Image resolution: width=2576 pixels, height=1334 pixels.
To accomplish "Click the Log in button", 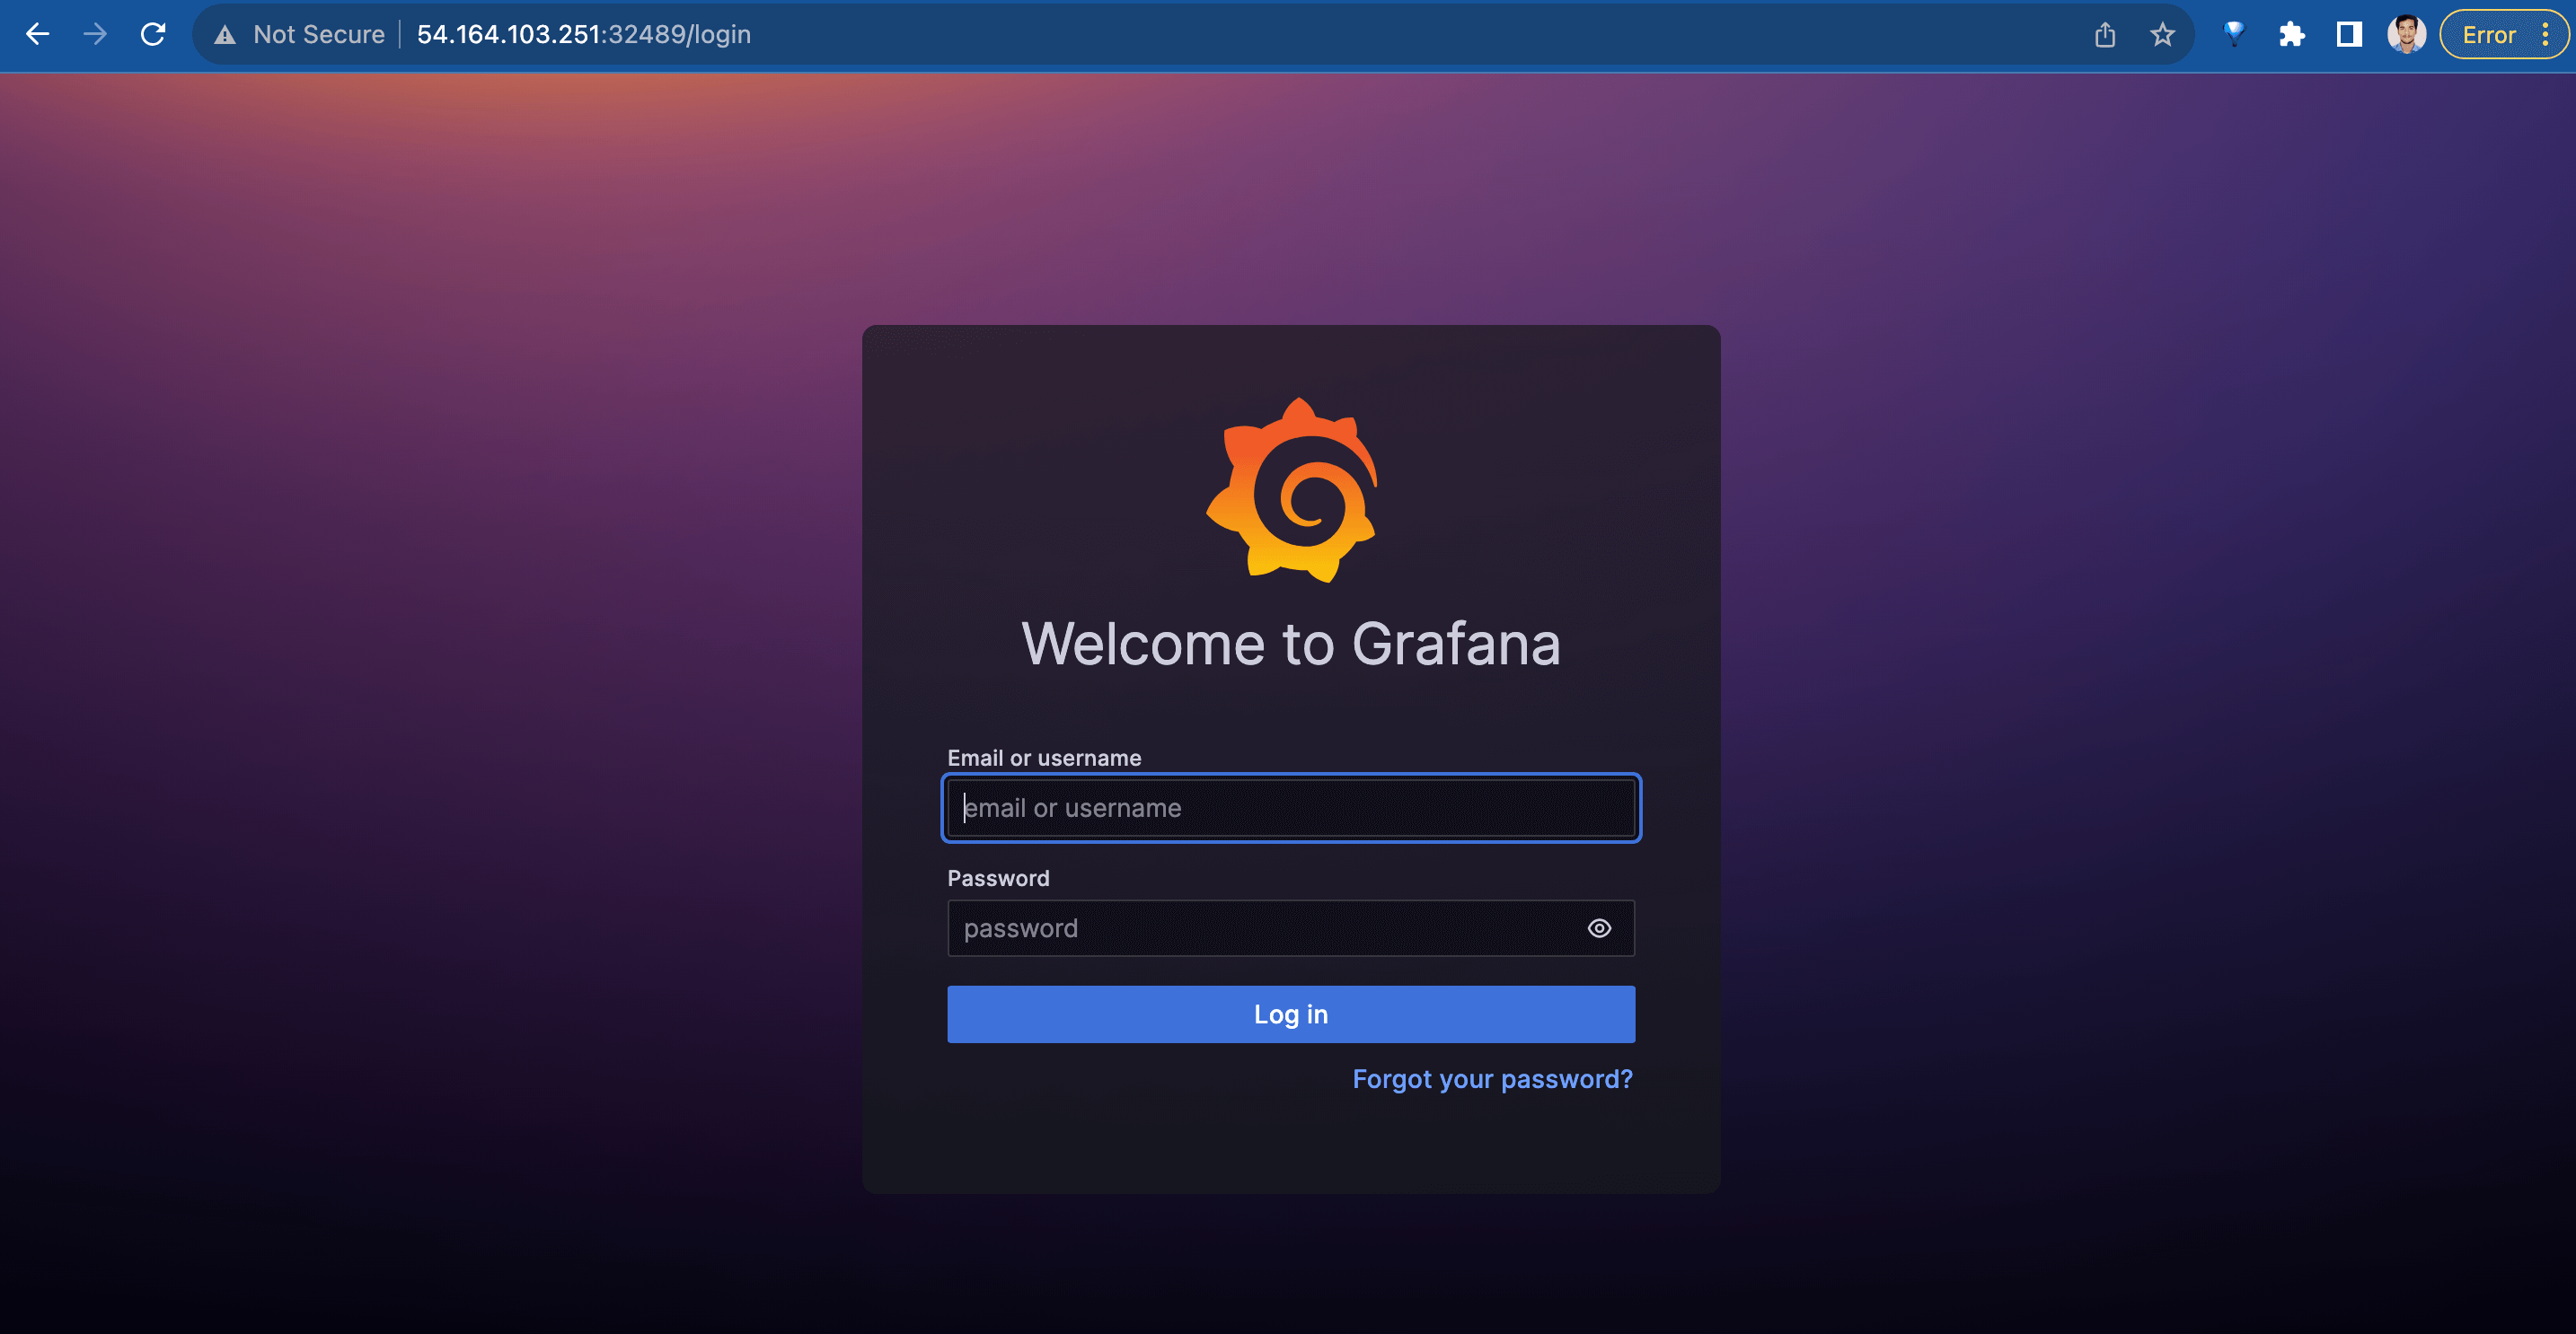I will 1291,1014.
